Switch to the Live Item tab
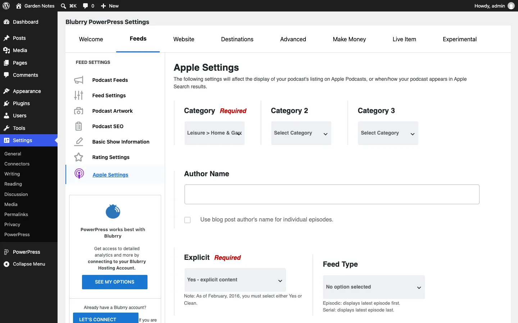Viewport: 518px width, 323px height. [404, 39]
